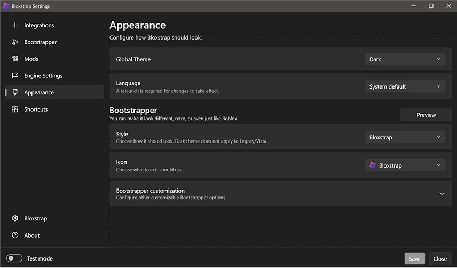Viewport: 457px width, 268px height.
Task: Open the Global Theme dropdown
Action: pyautogui.click(x=405, y=59)
